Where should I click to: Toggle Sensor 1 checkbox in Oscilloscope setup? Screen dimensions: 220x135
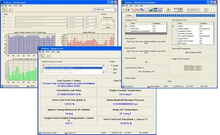click(4, 18)
